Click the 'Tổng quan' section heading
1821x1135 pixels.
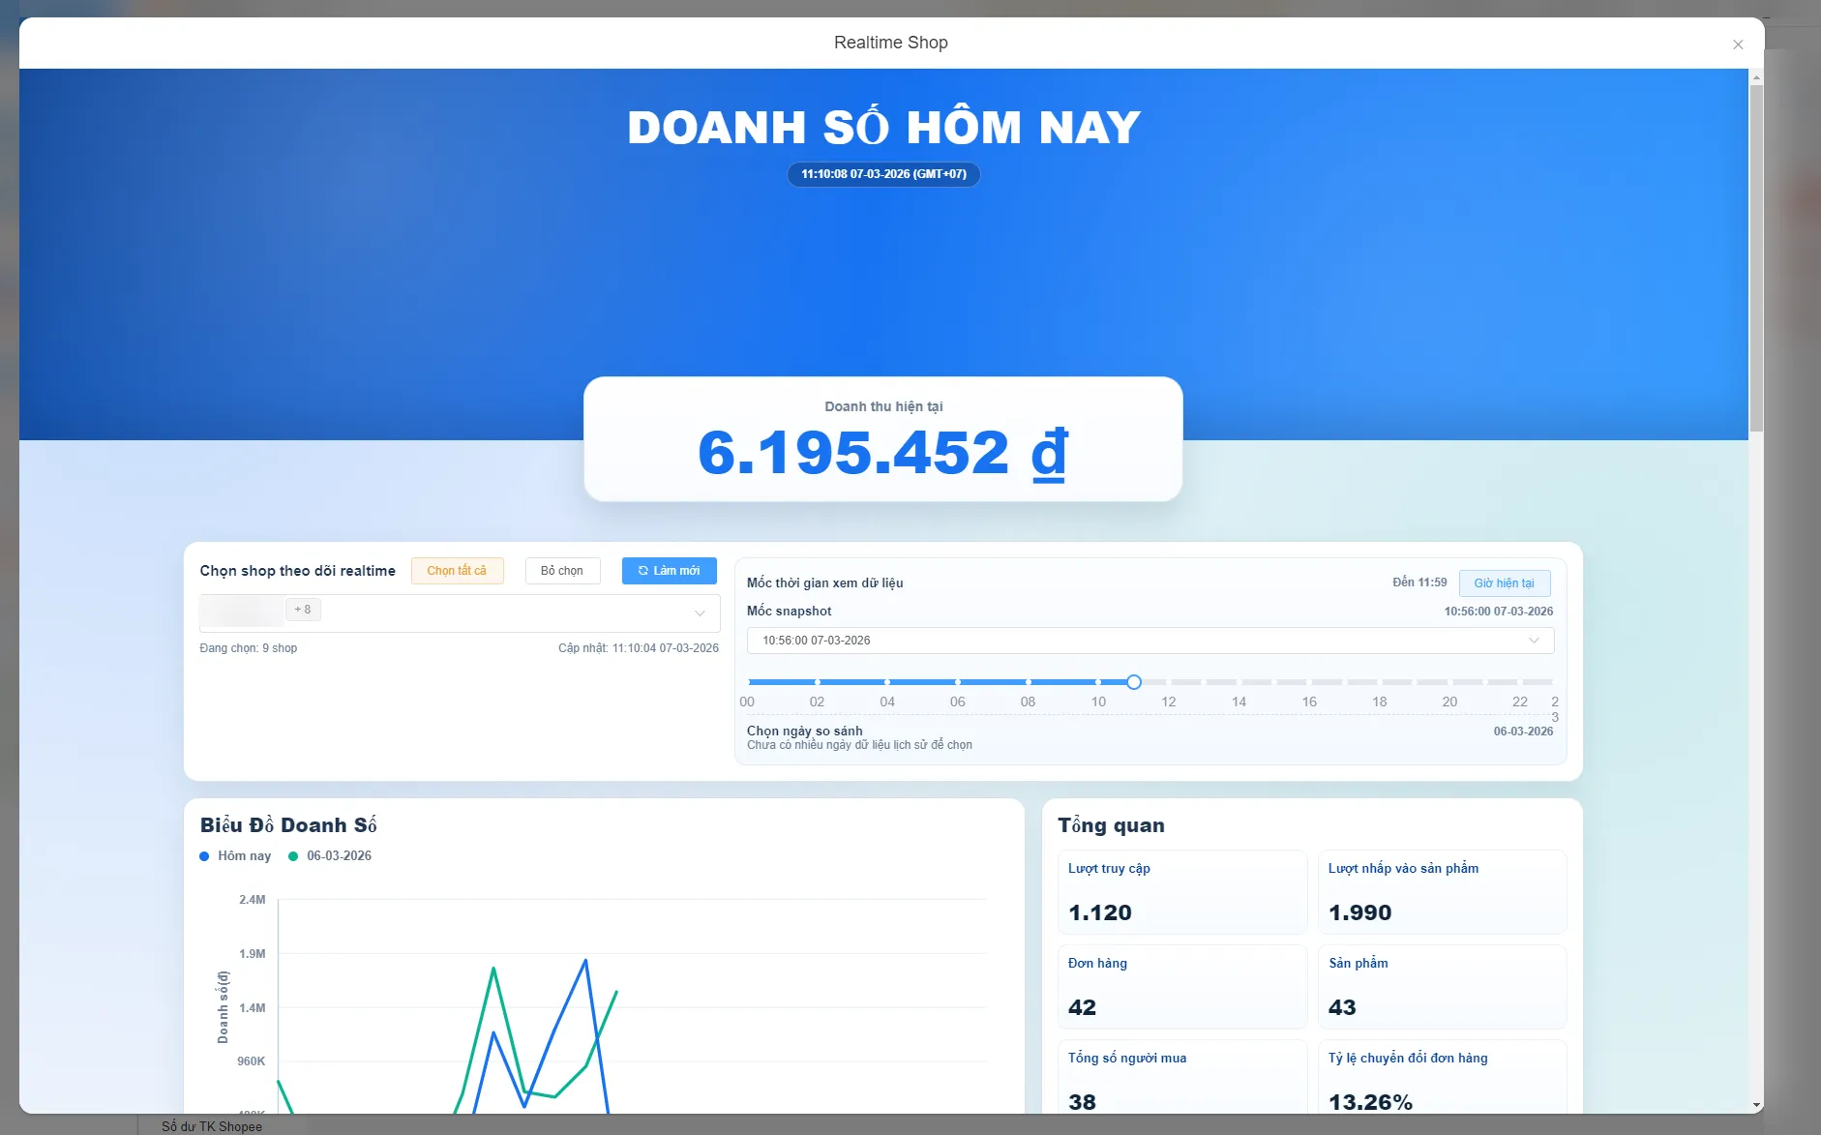pos(1111,825)
